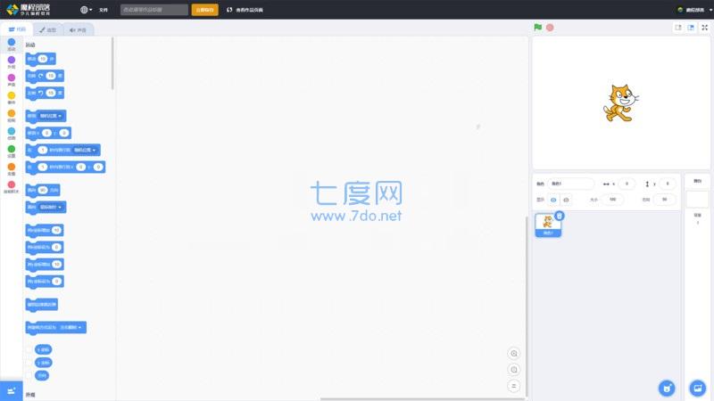Hide the sprite with crossed eye icon
Screen dimensions: 714x401
click(566, 200)
